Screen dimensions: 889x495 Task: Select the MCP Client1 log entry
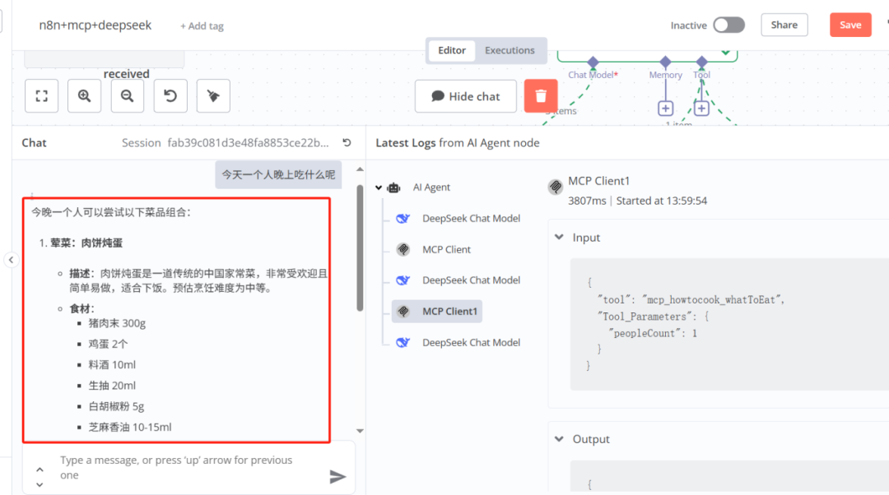coord(437,312)
